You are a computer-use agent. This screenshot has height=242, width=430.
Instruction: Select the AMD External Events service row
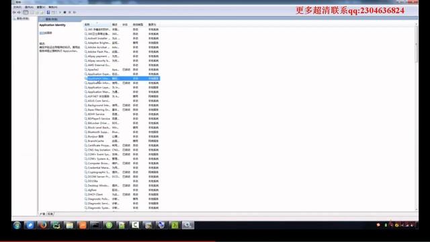tap(122, 65)
